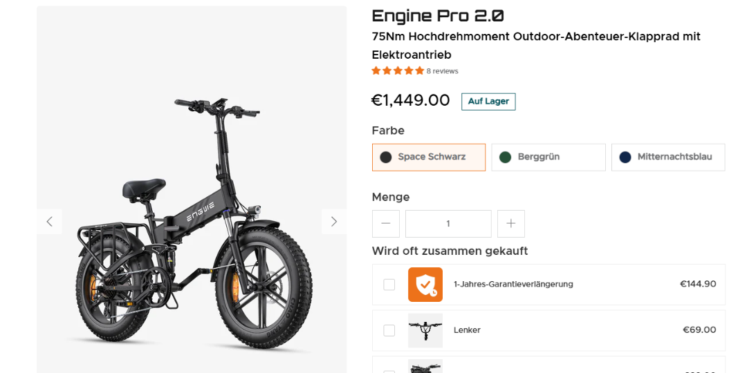Pick the Mitternachtsblau color option
Viewport: 747px width, 373px height.
(x=668, y=157)
